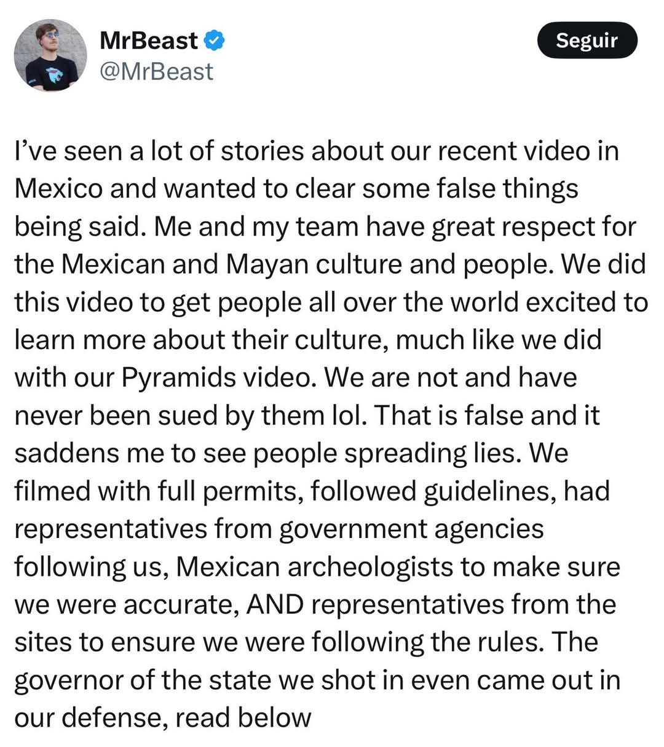Screen dimensions: 664x747
Task: Click the capitalized word "AND" in tweet
Action: click(275, 605)
